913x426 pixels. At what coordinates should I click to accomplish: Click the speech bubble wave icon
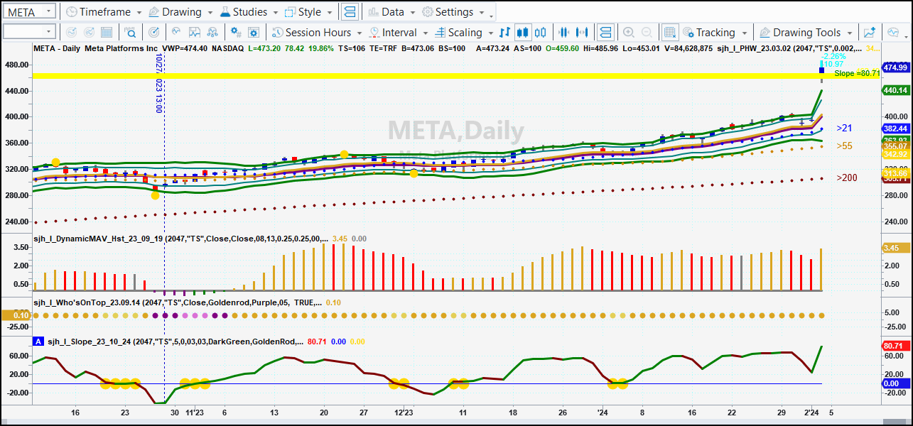click(x=892, y=33)
